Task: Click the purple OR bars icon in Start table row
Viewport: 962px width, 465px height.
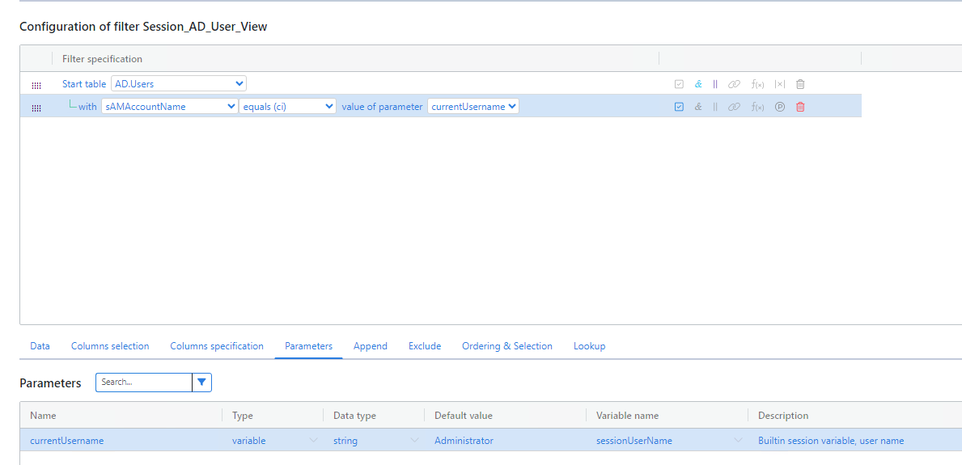Action: (x=715, y=84)
